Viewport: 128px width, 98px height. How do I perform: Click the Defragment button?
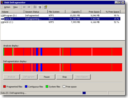click(x=29, y=77)
